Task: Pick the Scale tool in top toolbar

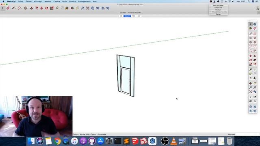Action: coord(52,8)
